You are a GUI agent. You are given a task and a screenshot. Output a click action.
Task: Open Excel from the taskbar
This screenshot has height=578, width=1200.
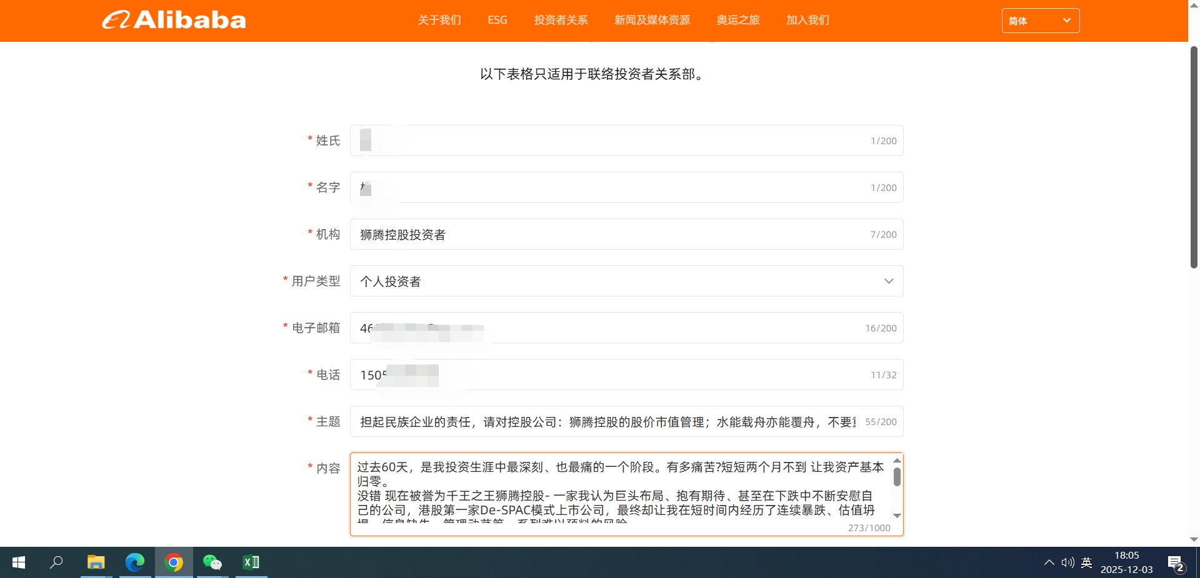click(x=251, y=562)
